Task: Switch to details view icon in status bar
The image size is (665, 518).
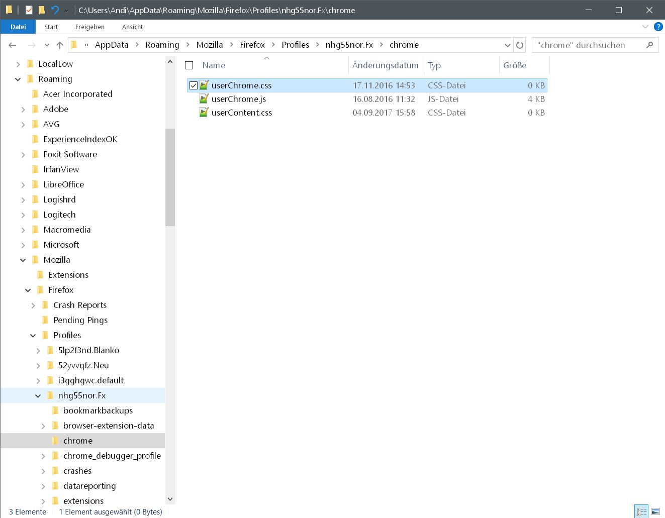Action: tap(641, 511)
